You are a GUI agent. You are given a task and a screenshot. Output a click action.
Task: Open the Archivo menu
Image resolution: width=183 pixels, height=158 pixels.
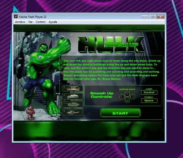point(20,22)
